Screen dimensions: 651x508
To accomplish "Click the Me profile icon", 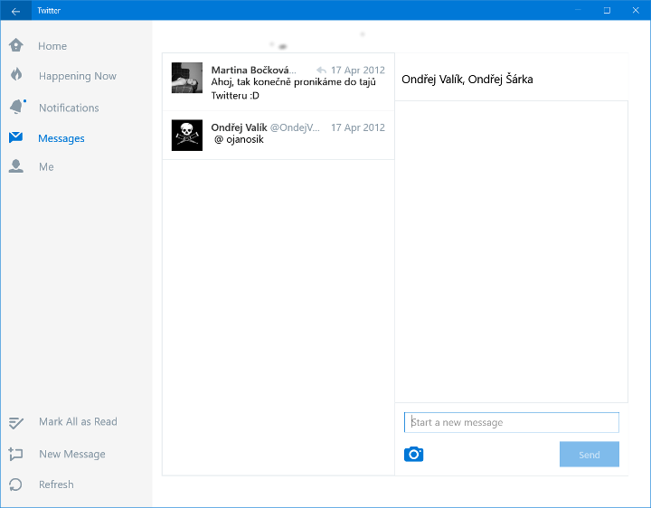I will point(15,166).
